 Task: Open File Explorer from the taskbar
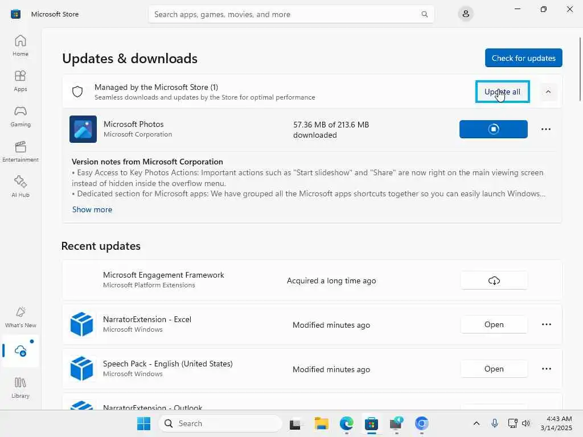pyautogui.click(x=321, y=423)
